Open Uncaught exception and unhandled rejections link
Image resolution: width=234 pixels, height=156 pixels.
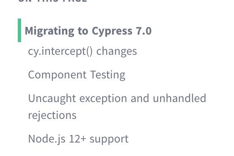(117, 107)
